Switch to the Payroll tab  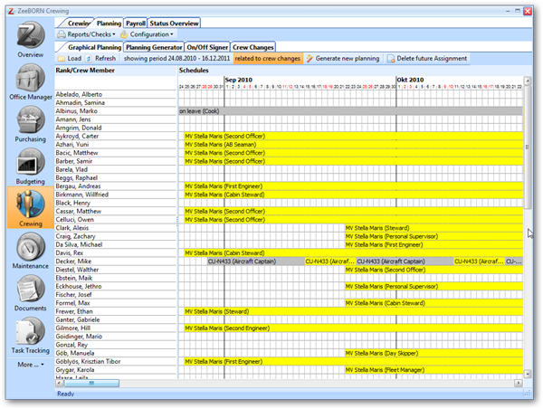(x=136, y=24)
